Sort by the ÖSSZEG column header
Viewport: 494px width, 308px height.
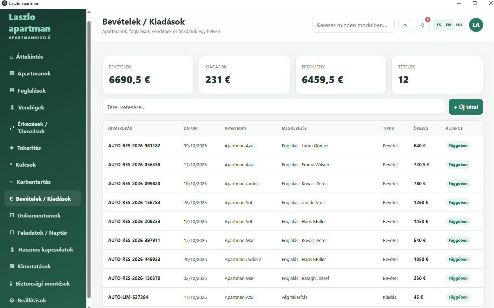pos(421,128)
